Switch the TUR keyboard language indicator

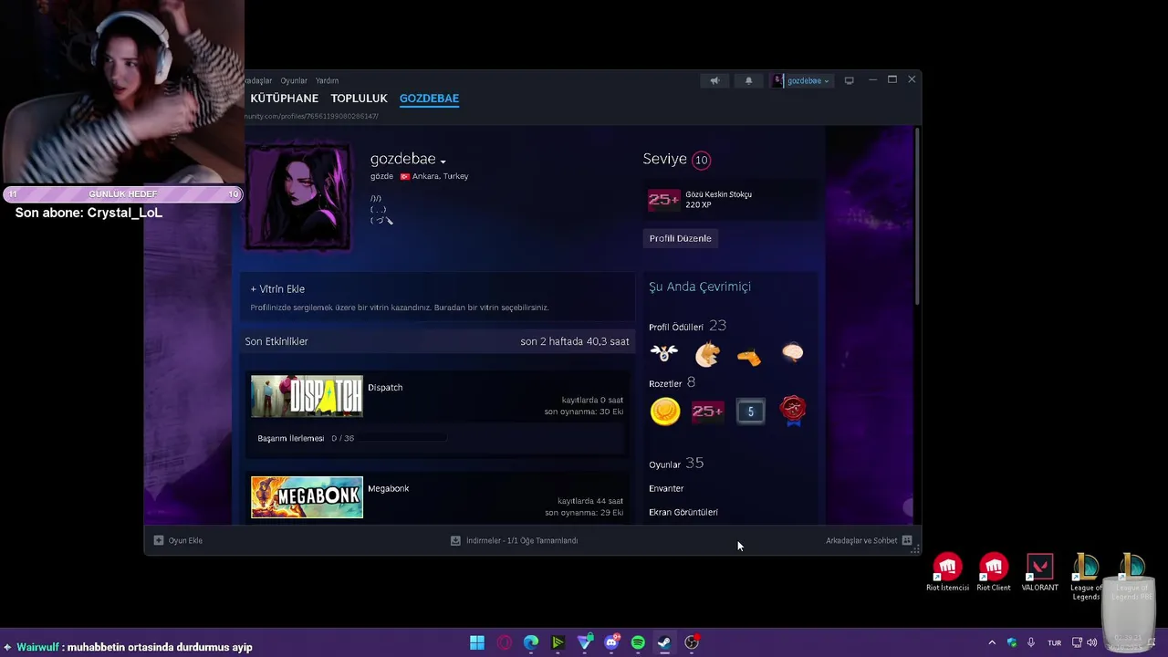(x=1054, y=642)
